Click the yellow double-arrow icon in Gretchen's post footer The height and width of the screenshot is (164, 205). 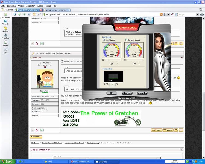181,130
